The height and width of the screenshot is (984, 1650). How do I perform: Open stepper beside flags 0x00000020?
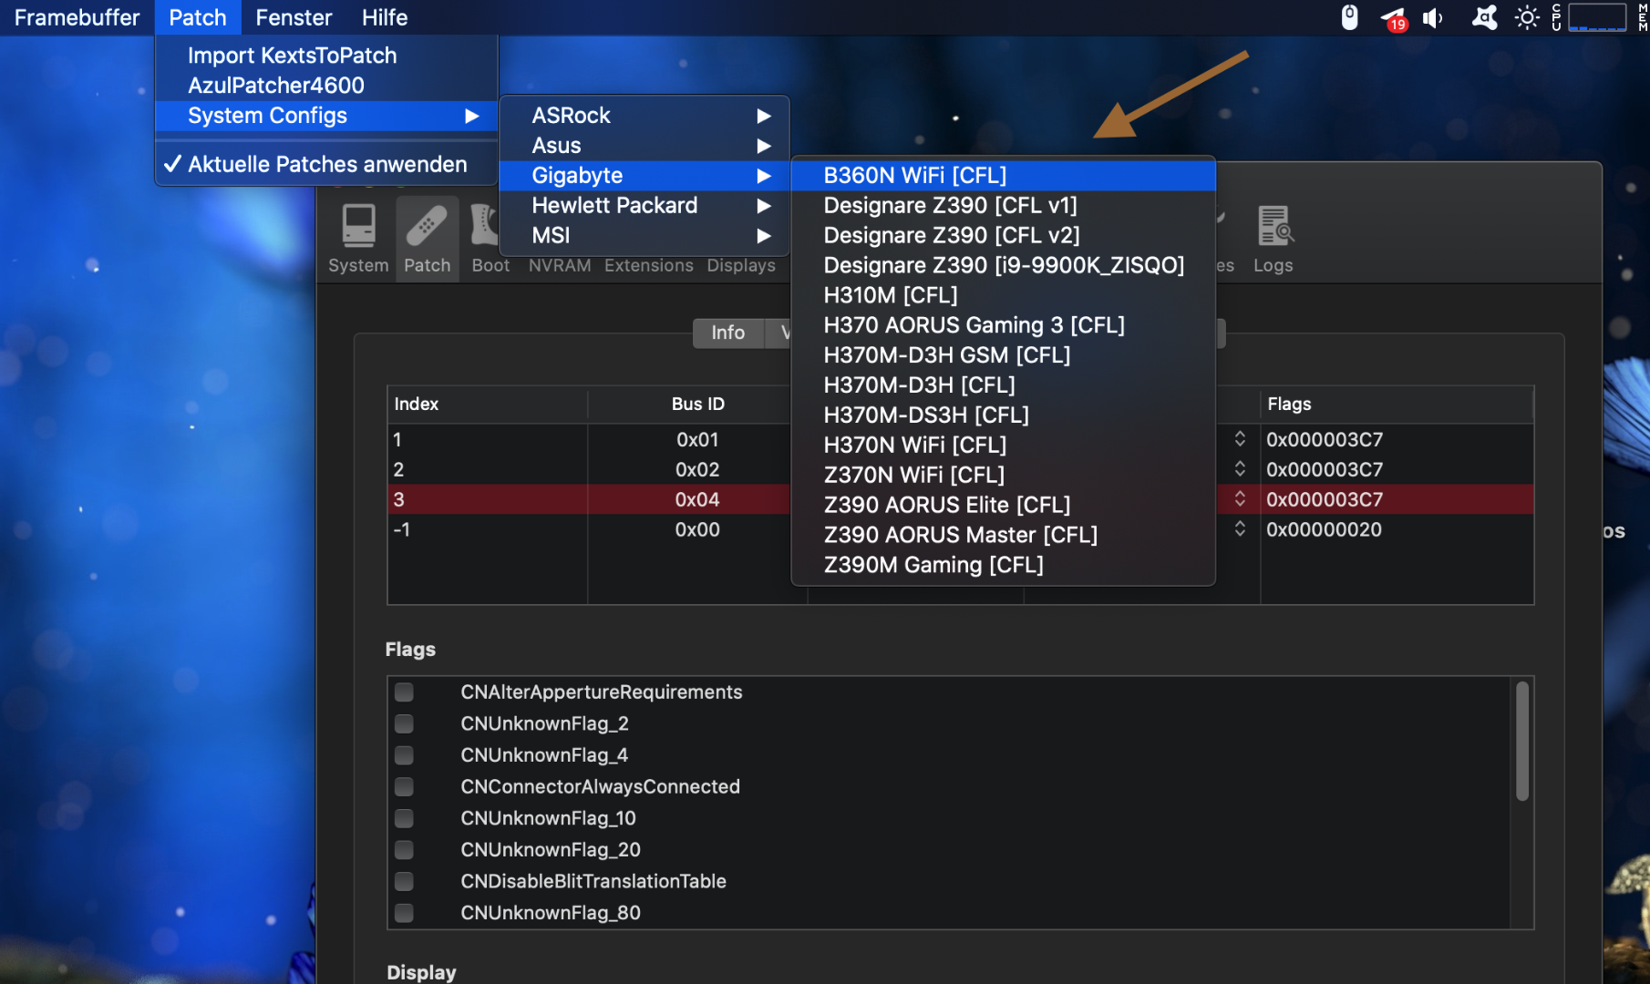(x=1240, y=529)
